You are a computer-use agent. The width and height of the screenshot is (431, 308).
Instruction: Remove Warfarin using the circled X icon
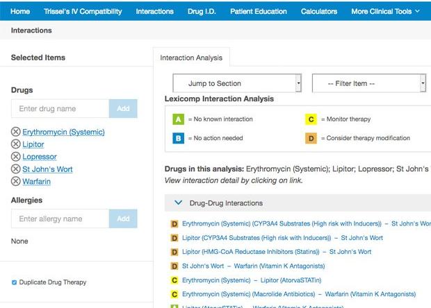16,182
